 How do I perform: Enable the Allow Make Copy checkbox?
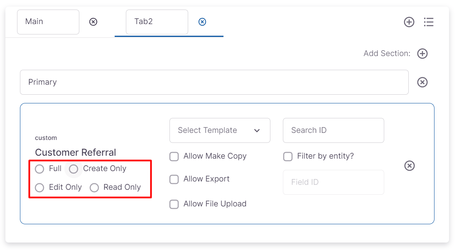pos(174,157)
